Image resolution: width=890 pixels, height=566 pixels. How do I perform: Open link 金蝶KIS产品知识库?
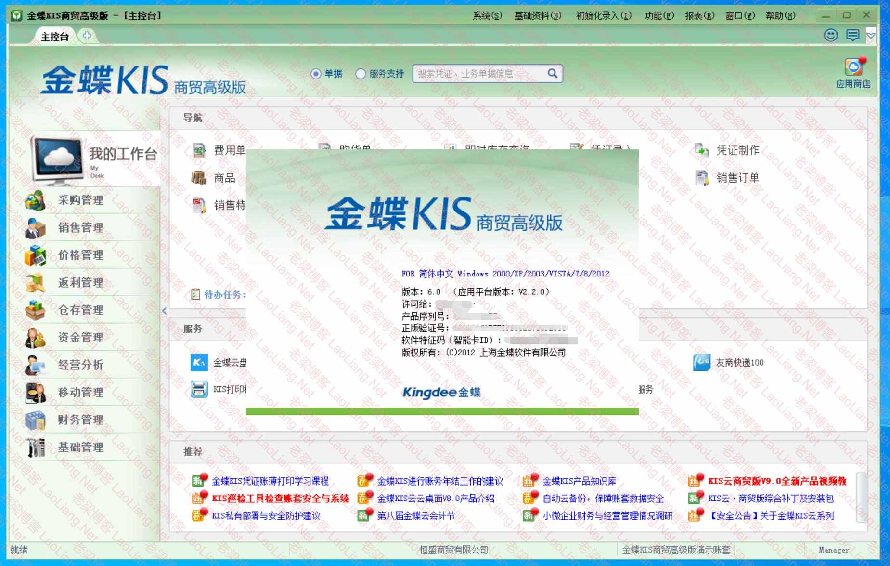point(579,481)
